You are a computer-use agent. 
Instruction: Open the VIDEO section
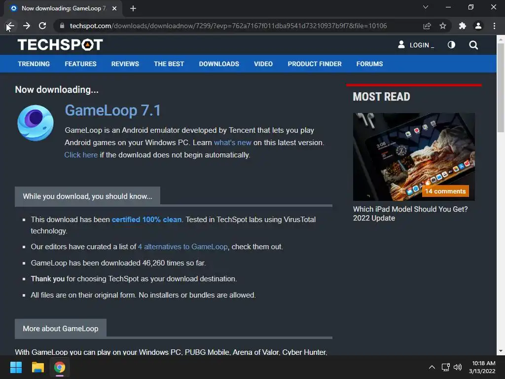point(263,64)
